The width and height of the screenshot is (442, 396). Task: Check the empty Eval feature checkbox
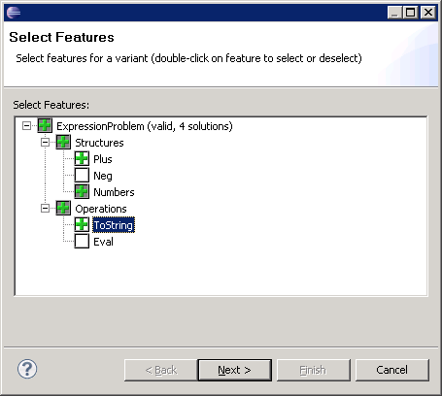pyautogui.click(x=82, y=241)
